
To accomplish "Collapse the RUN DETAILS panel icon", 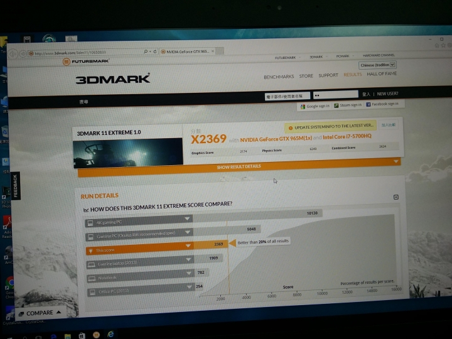I will click(x=395, y=197).
